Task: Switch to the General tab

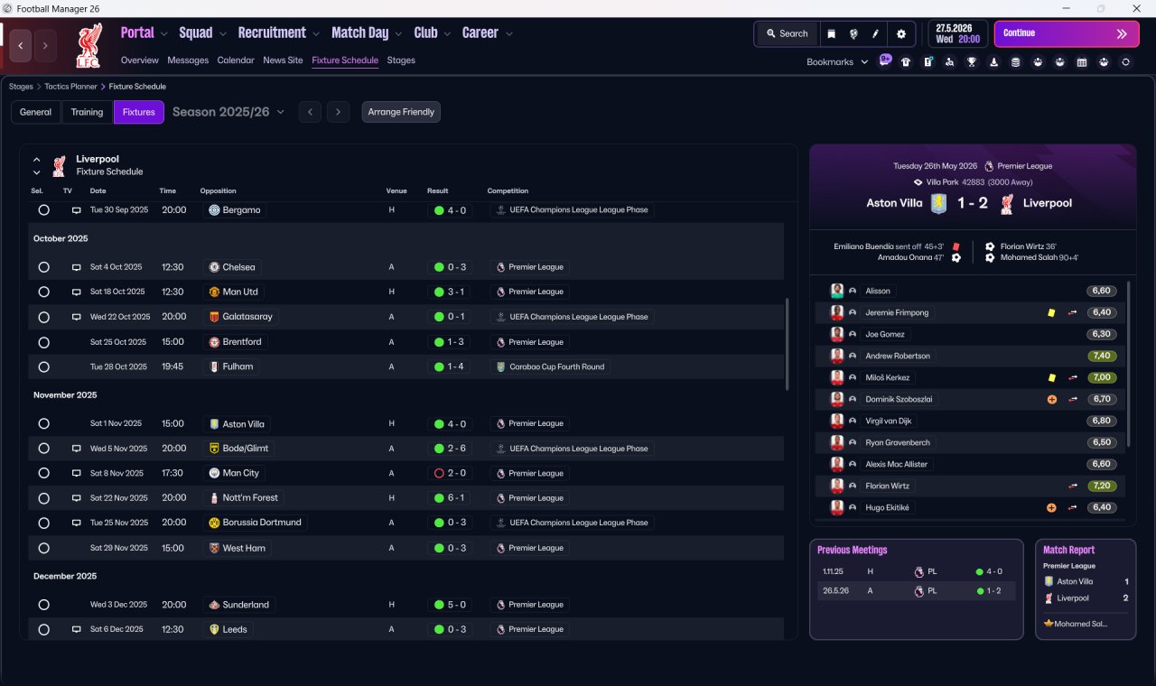Action: click(x=36, y=112)
